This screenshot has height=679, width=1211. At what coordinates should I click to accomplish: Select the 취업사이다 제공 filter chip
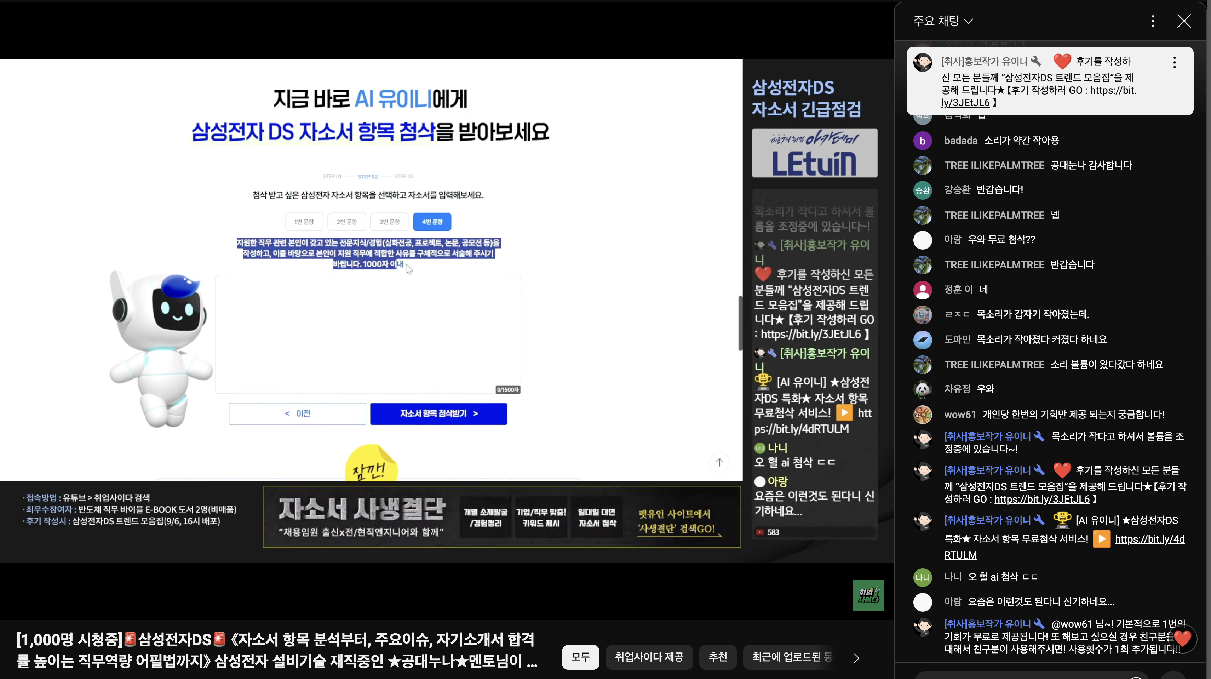coord(649,657)
